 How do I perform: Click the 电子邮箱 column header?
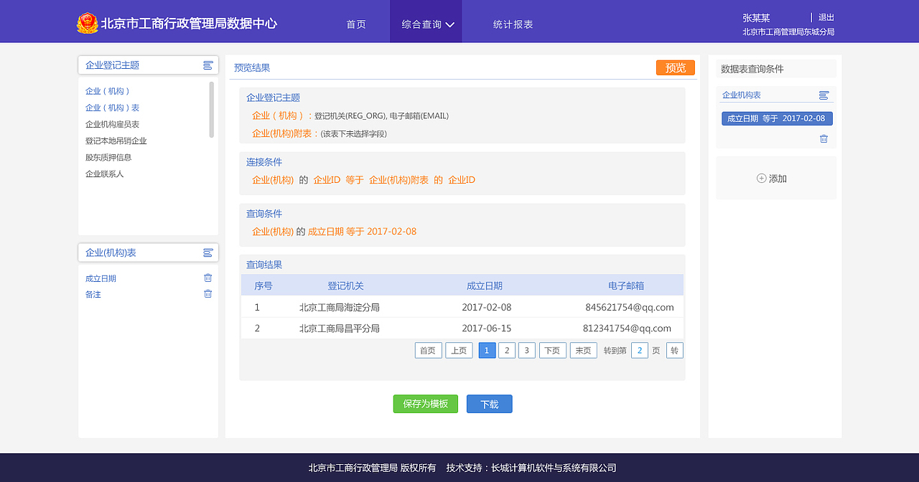point(626,285)
